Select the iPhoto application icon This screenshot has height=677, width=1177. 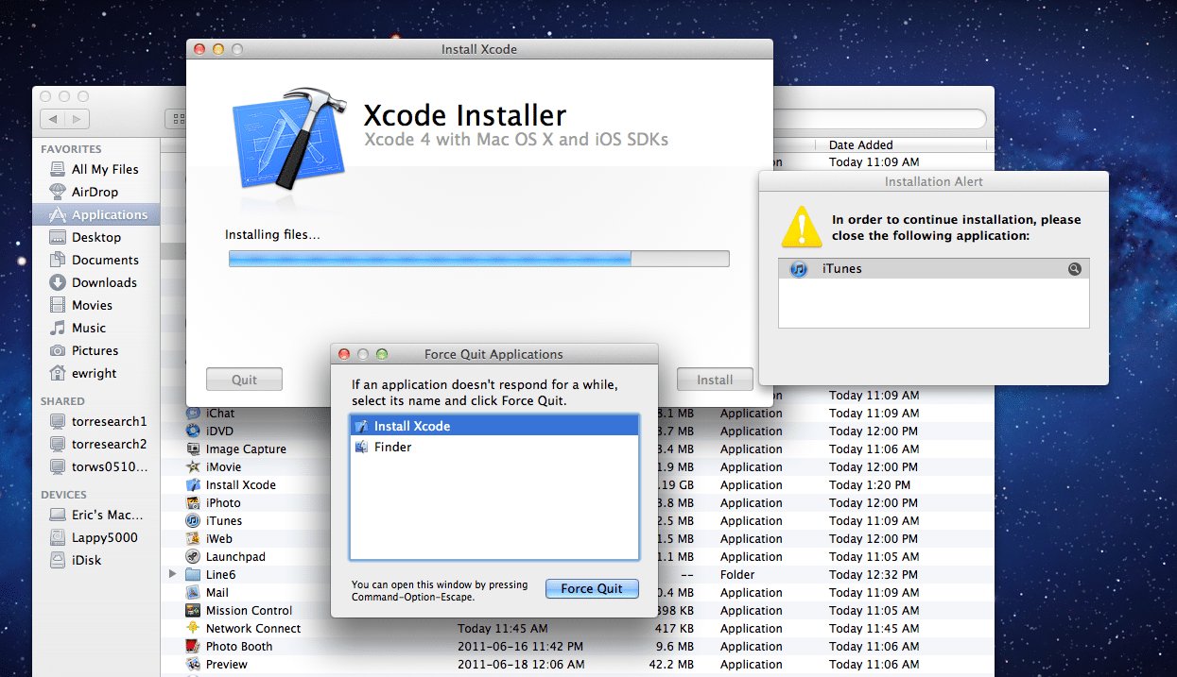click(x=193, y=503)
